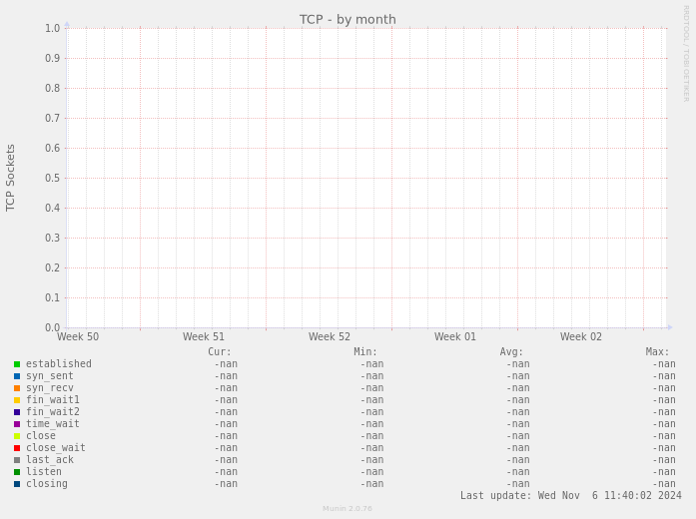Click the 'TCP - by month' graph title
The height and width of the screenshot is (519, 696).
tap(348, 19)
